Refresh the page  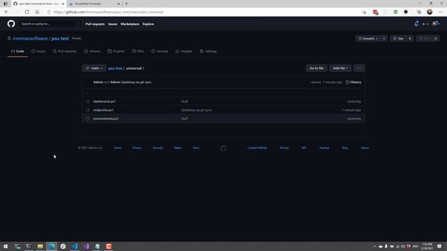(27, 12)
